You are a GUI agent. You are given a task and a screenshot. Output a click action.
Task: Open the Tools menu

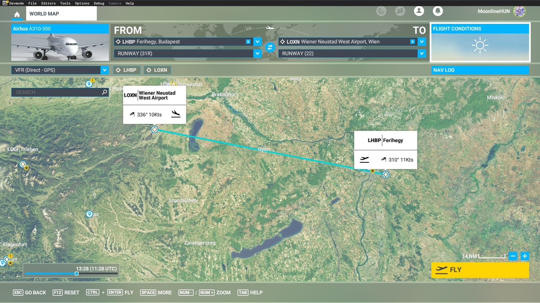click(x=65, y=3)
